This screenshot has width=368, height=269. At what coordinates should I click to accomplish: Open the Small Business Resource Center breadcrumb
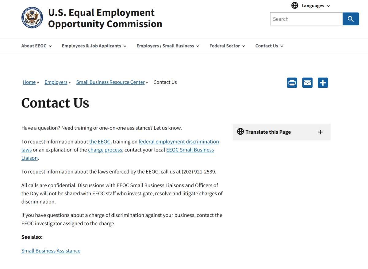pos(110,82)
